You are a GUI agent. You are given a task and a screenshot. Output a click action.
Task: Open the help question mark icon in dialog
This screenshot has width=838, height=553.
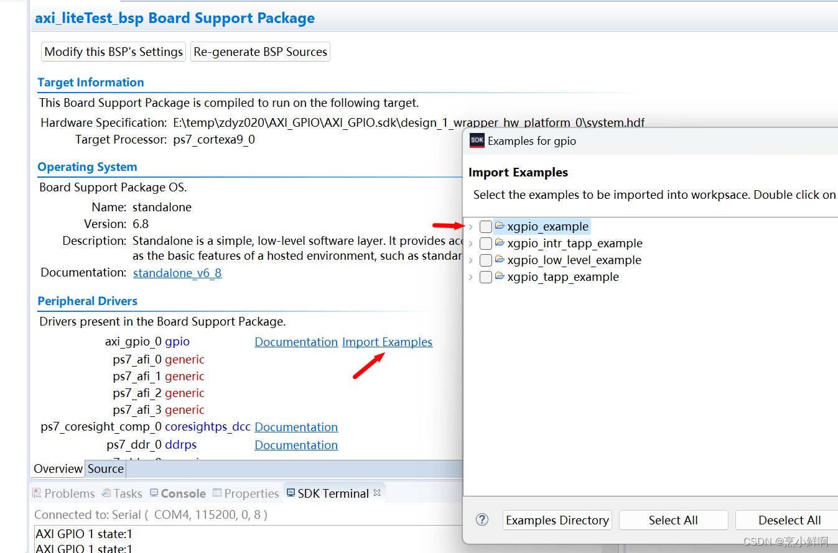click(482, 520)
